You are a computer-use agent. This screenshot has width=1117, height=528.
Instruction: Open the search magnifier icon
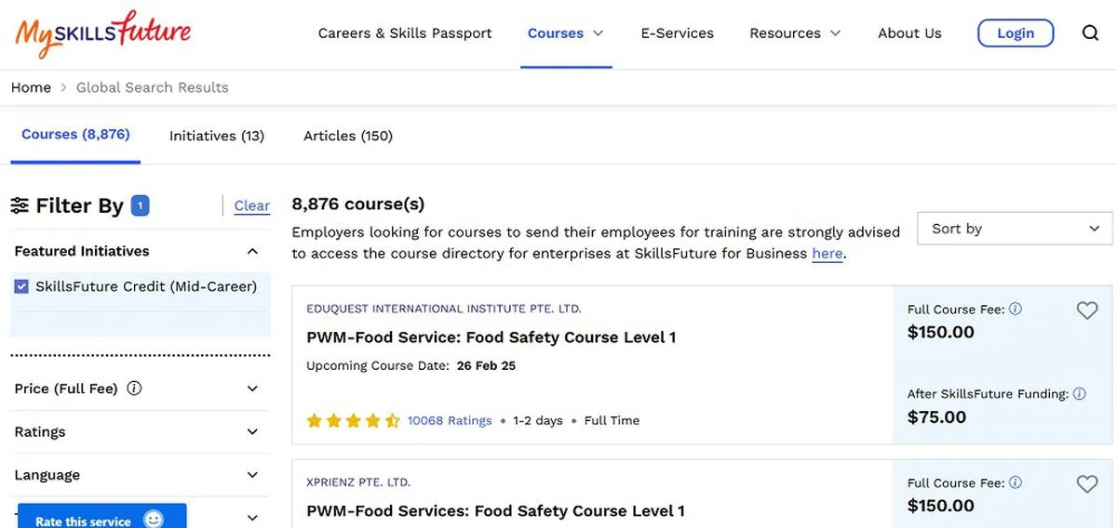tap(1090, 33)
